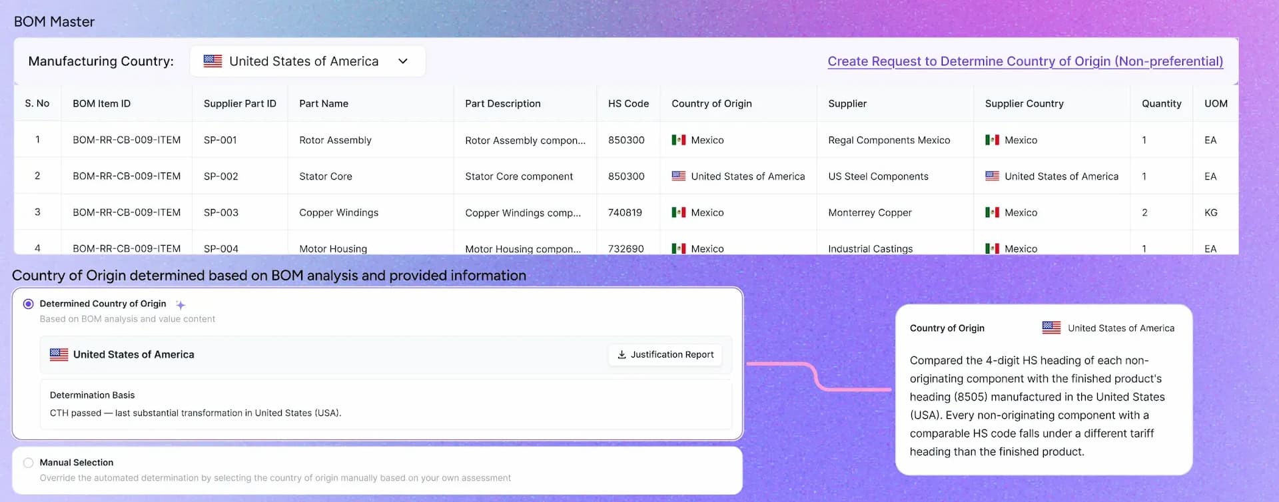Click the Supplier Part ID column header
This screenshot has height=502, width=1279.
[240, 103]
